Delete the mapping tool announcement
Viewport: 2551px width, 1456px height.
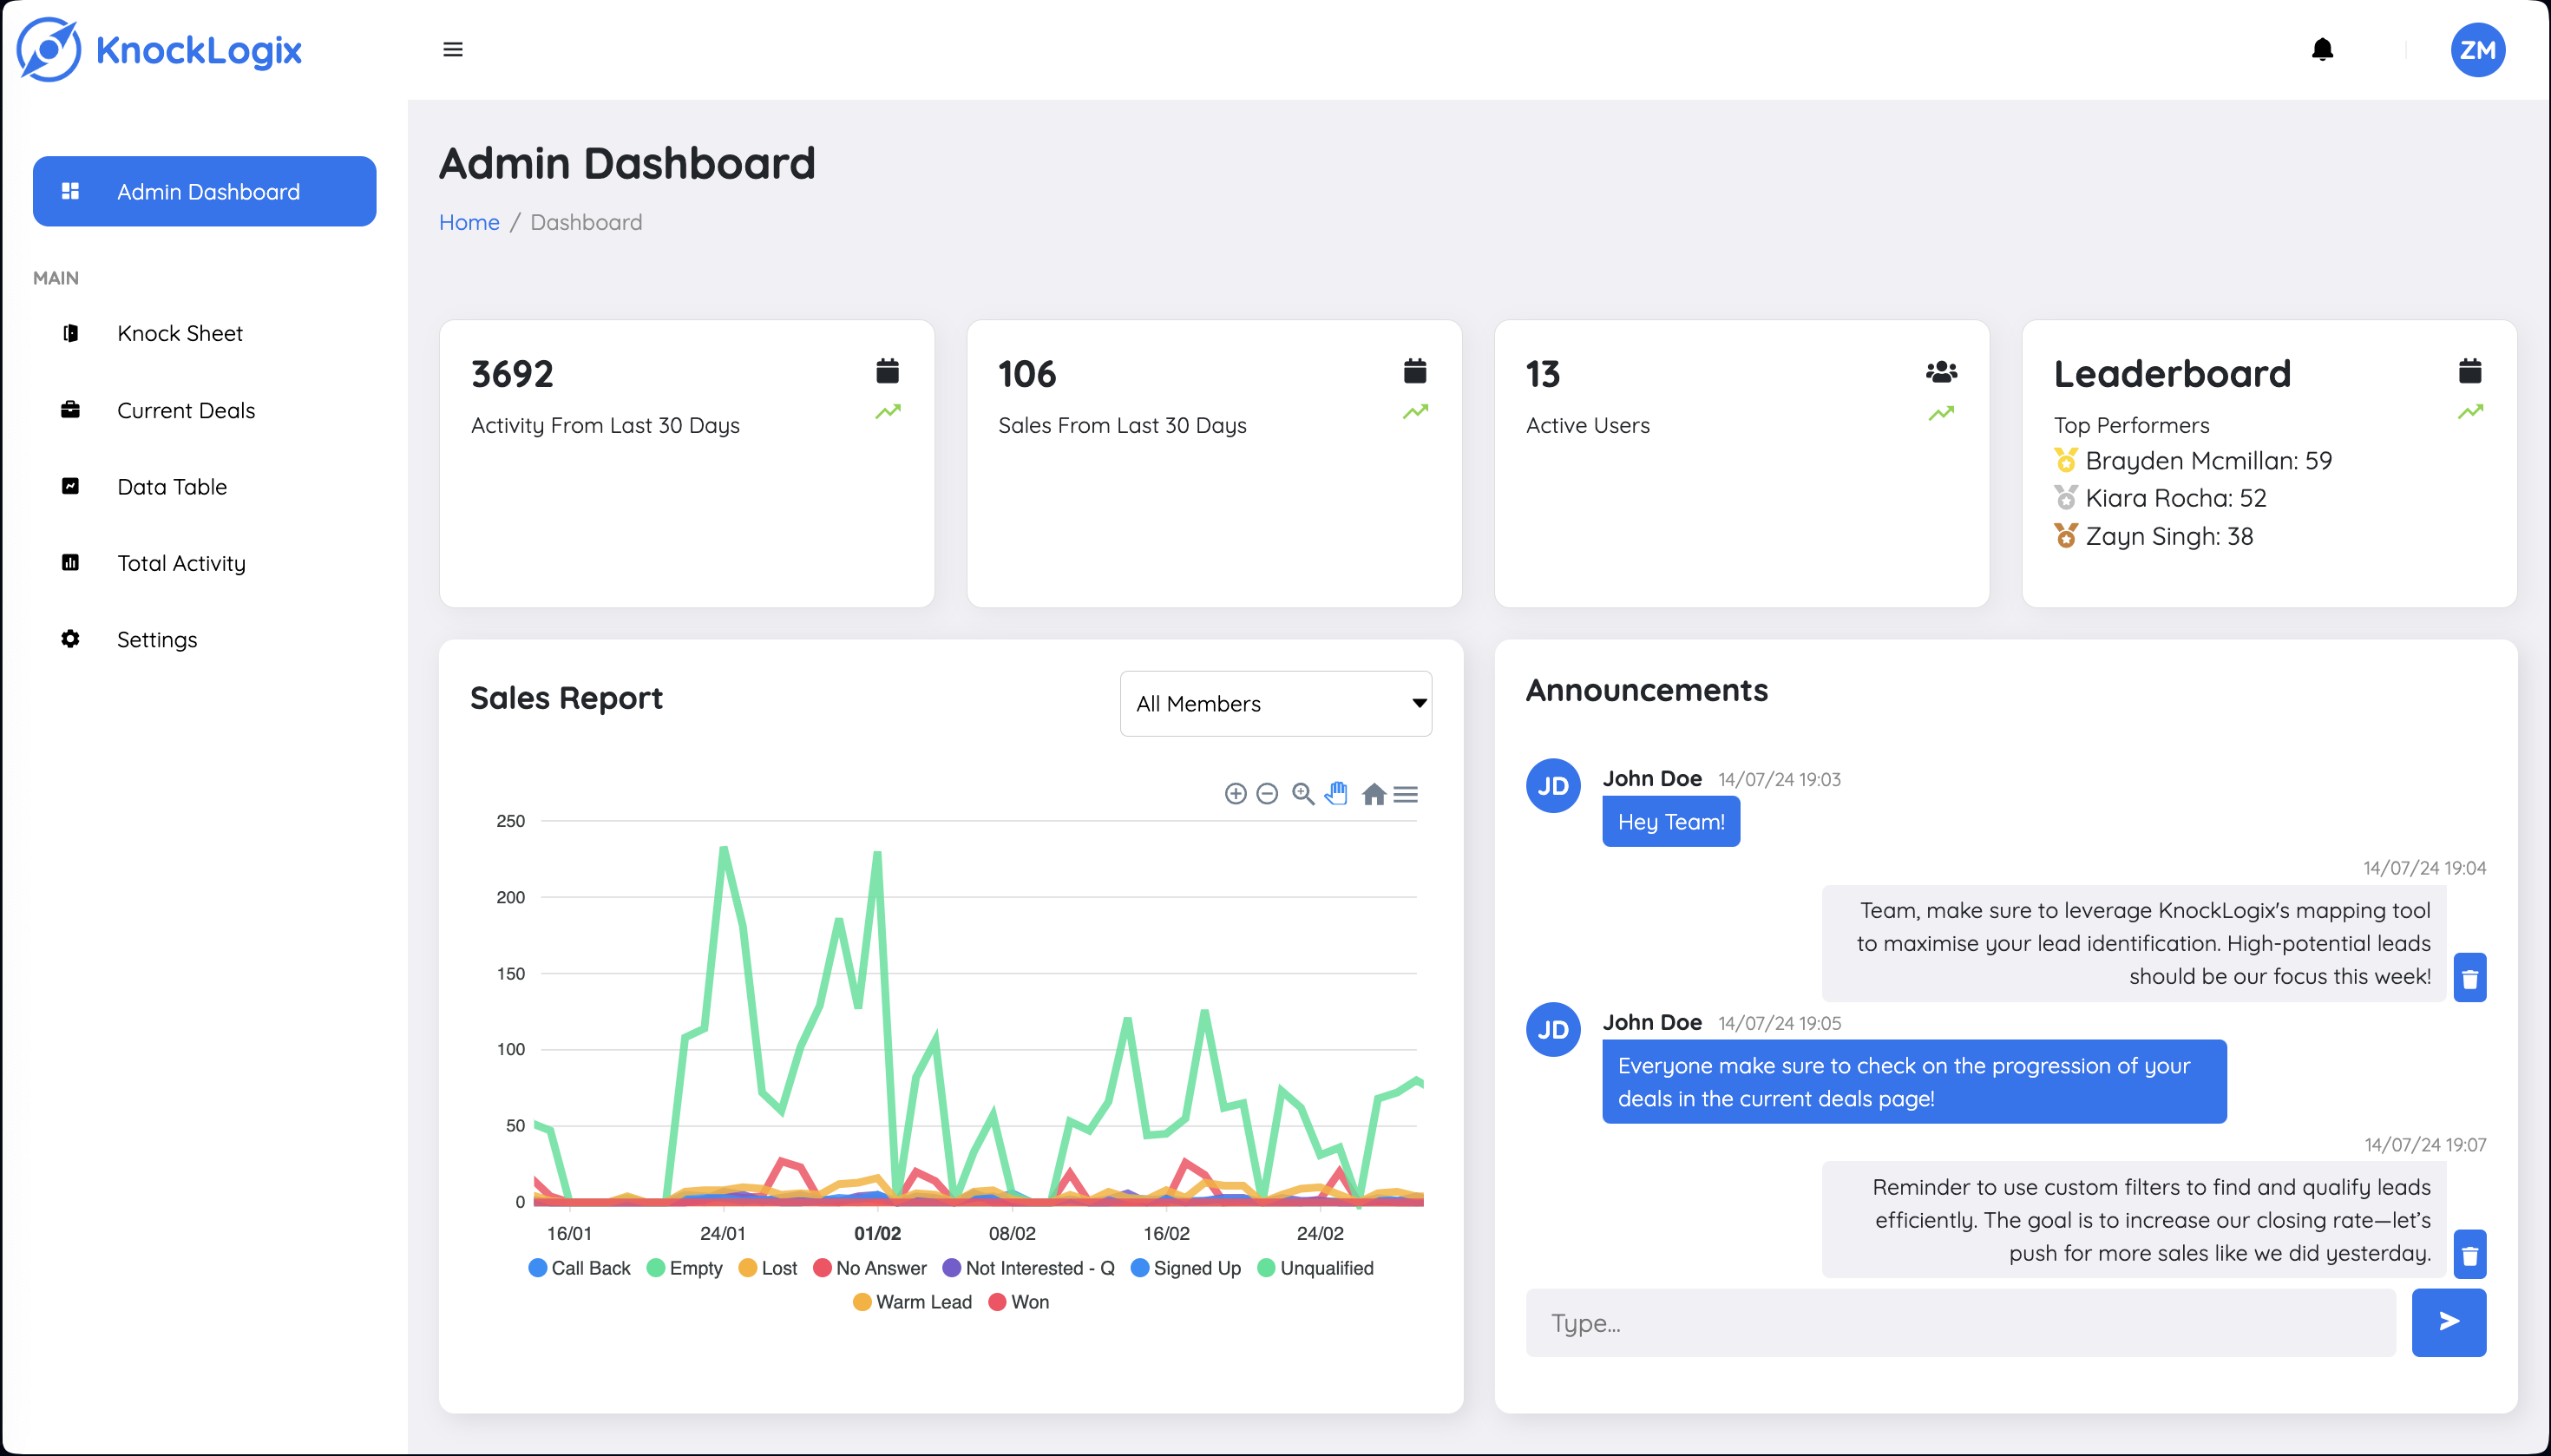2469,978
